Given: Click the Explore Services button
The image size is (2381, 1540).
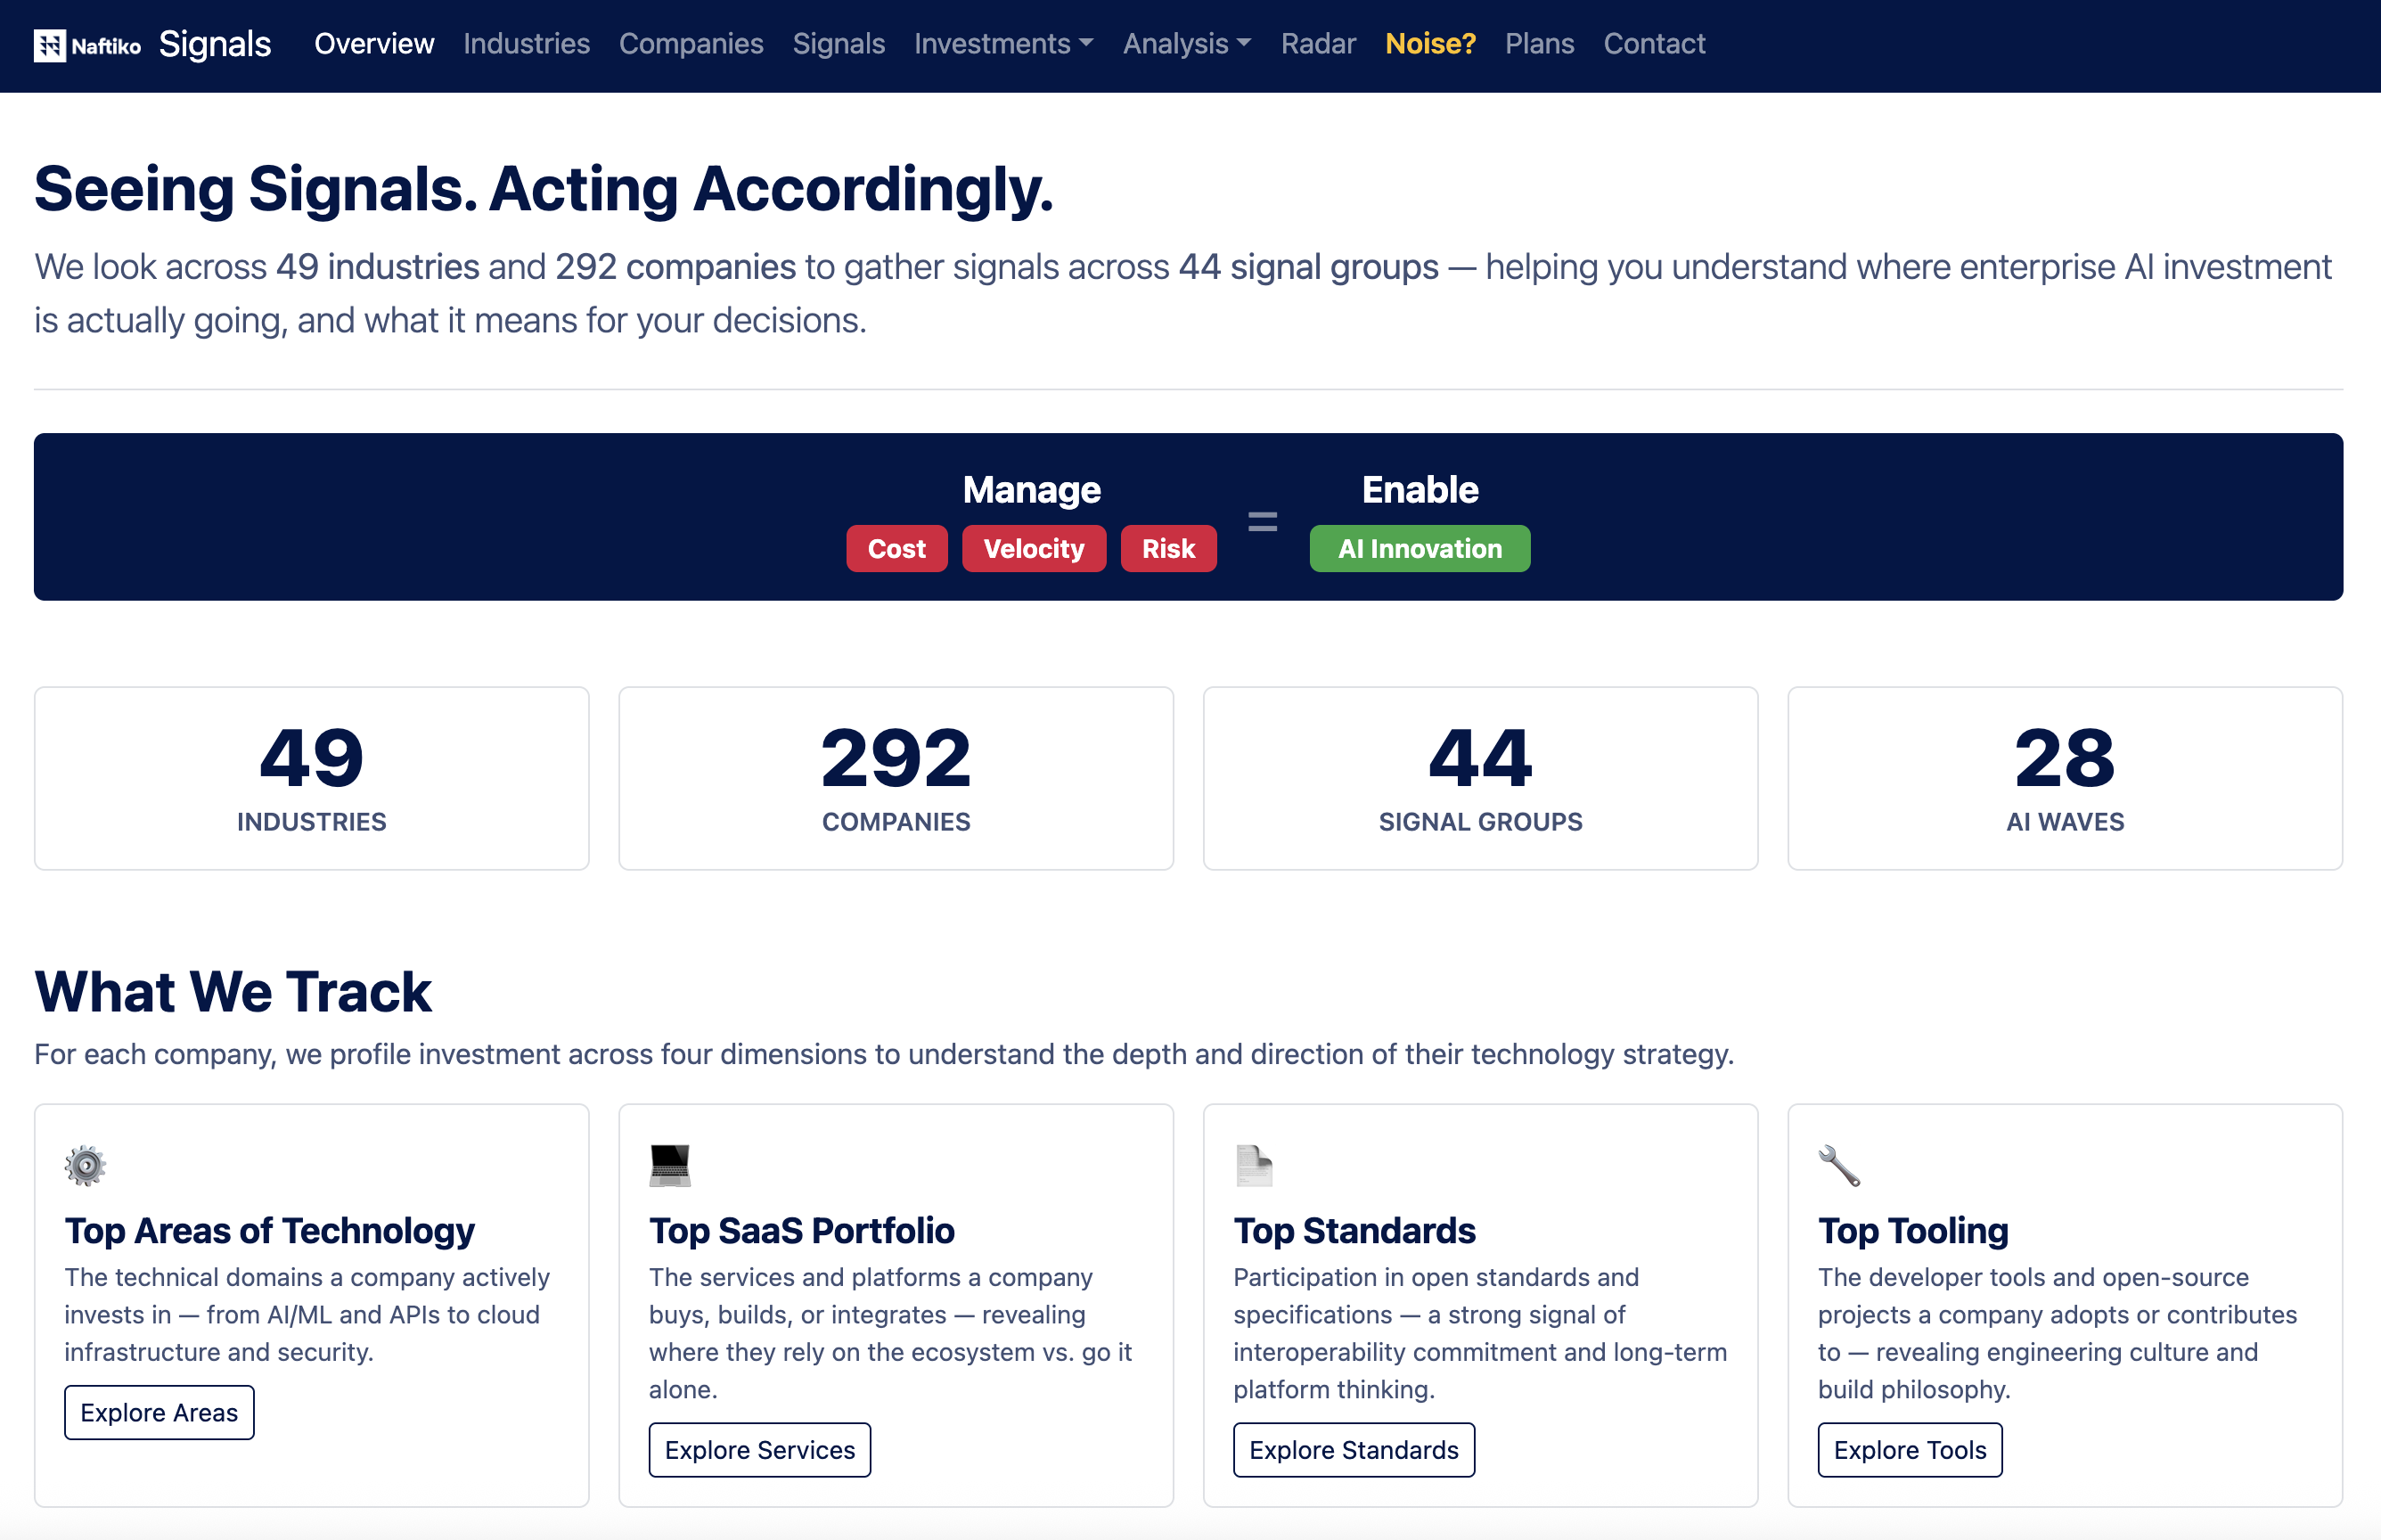Looking at the screenshot, I should tap(760, 1449).
